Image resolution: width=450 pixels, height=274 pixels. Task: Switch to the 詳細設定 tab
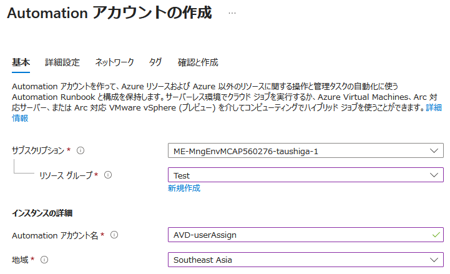coord(62,62)
